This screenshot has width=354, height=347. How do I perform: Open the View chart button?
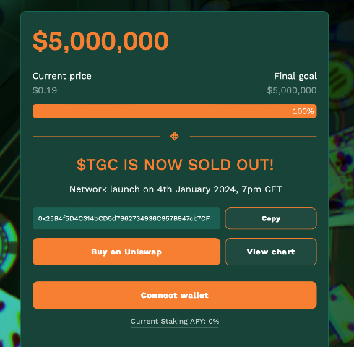pyautogui.click(x=271, y=252)
